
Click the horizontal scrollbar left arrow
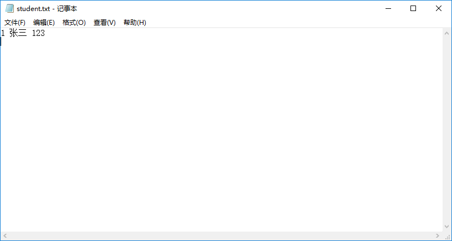(x=4, y=236)
